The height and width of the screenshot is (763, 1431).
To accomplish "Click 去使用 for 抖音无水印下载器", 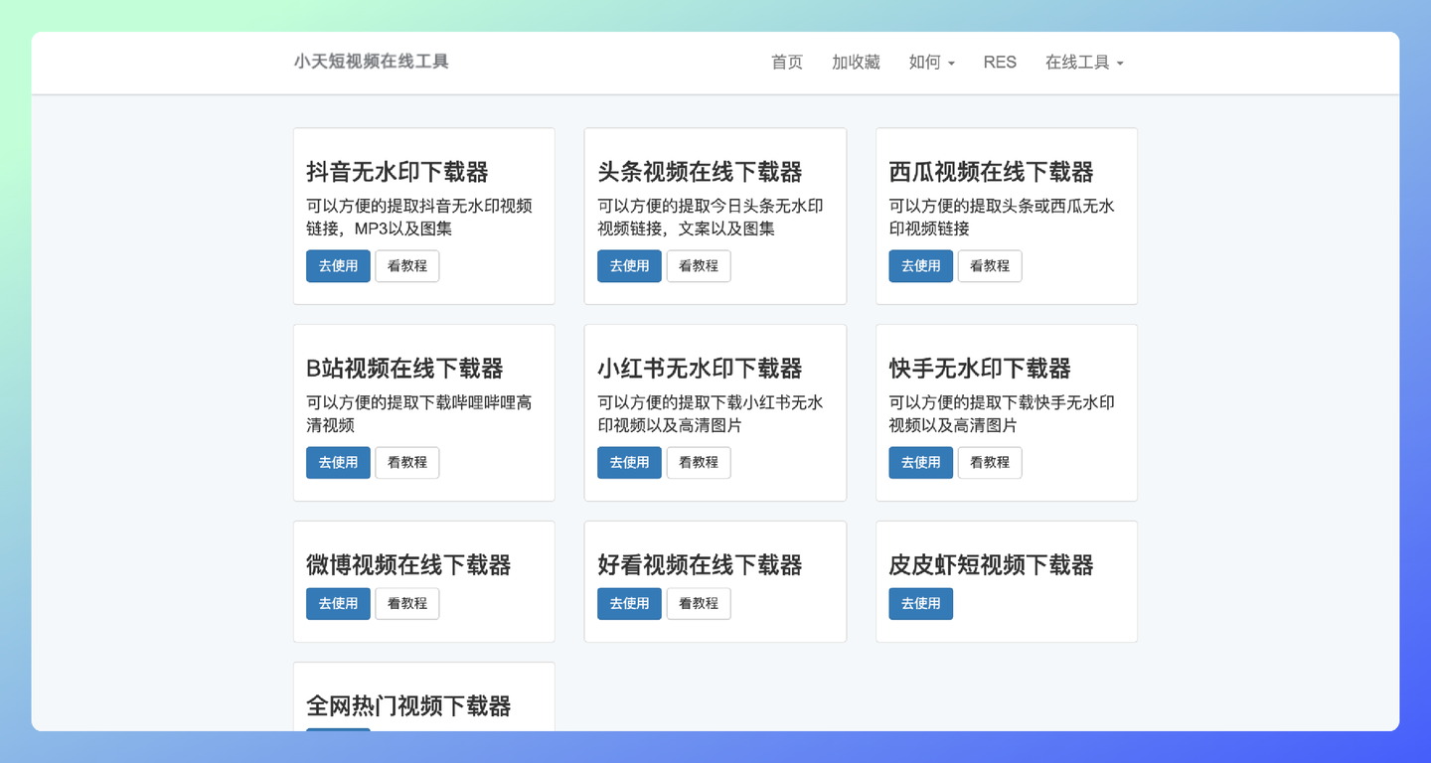I will (x=338, y=266).
